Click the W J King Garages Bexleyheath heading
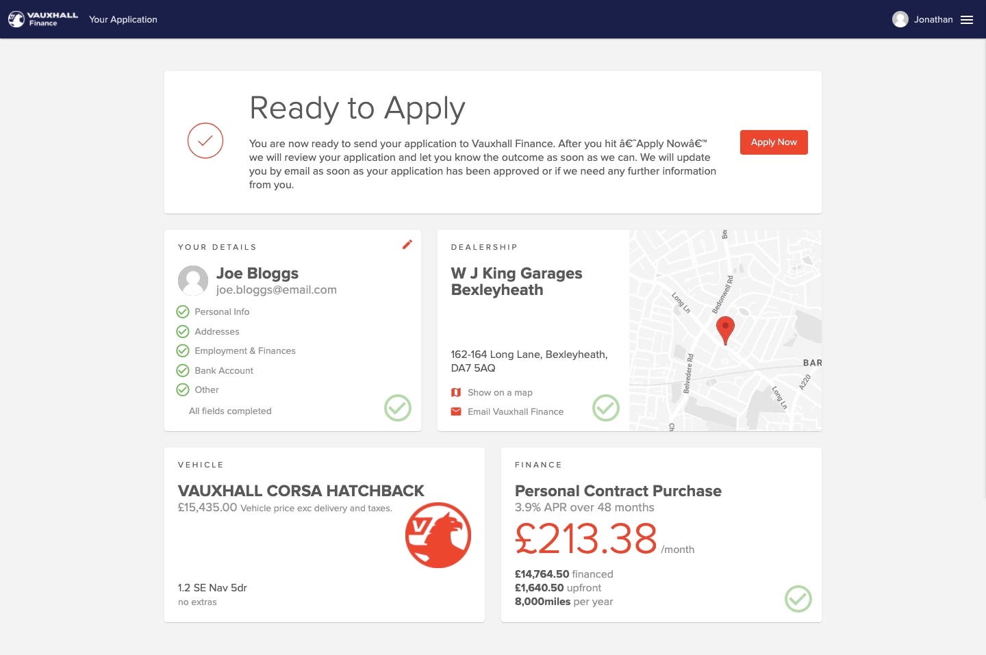 click(516, 282)
